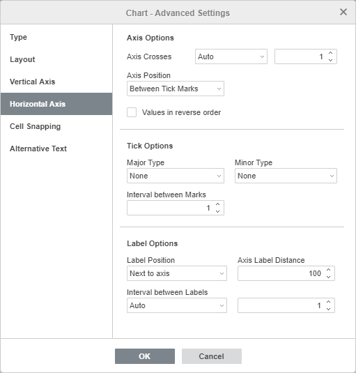Viewport: 356px width, 373px height.
Task: Decrease Axis Label Distance with down arrow
Action: (328, 277)
